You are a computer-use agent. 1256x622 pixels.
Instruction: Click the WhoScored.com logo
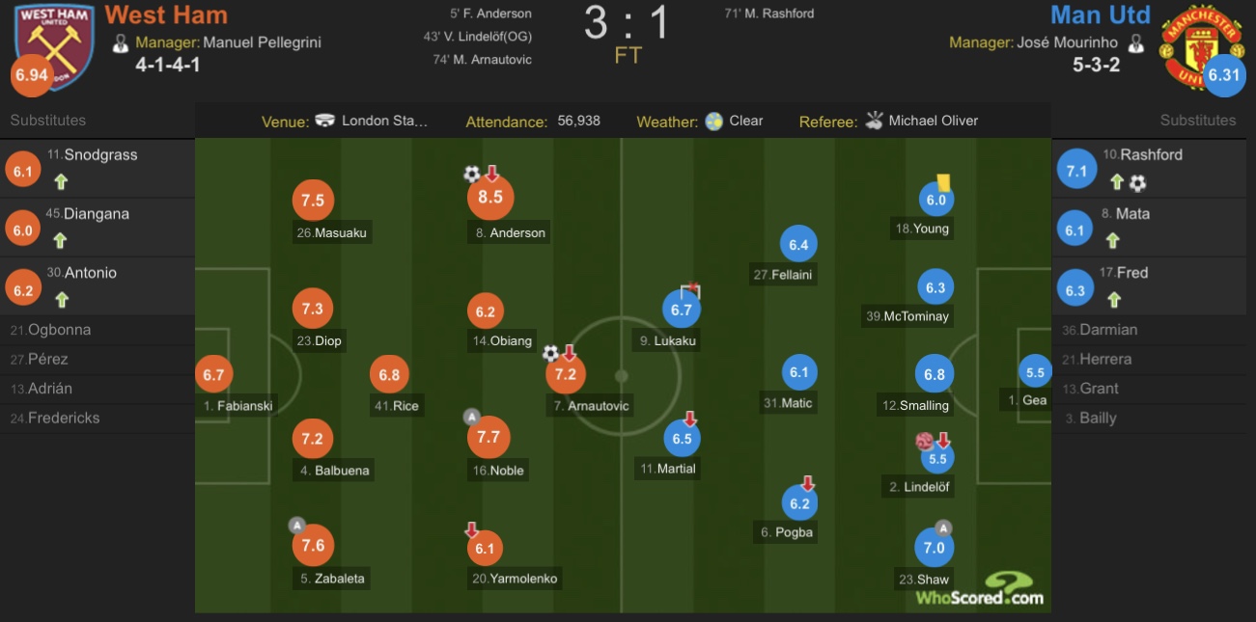click(980, 589)
